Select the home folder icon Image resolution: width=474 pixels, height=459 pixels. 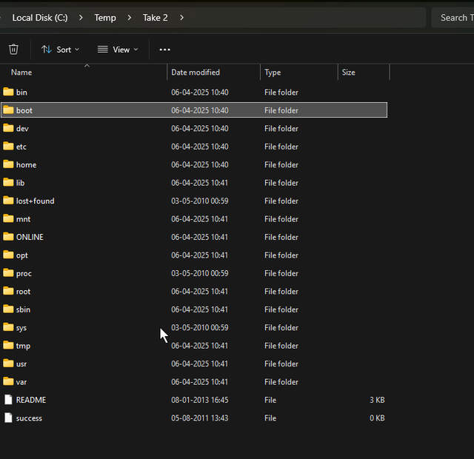(8, 164)
